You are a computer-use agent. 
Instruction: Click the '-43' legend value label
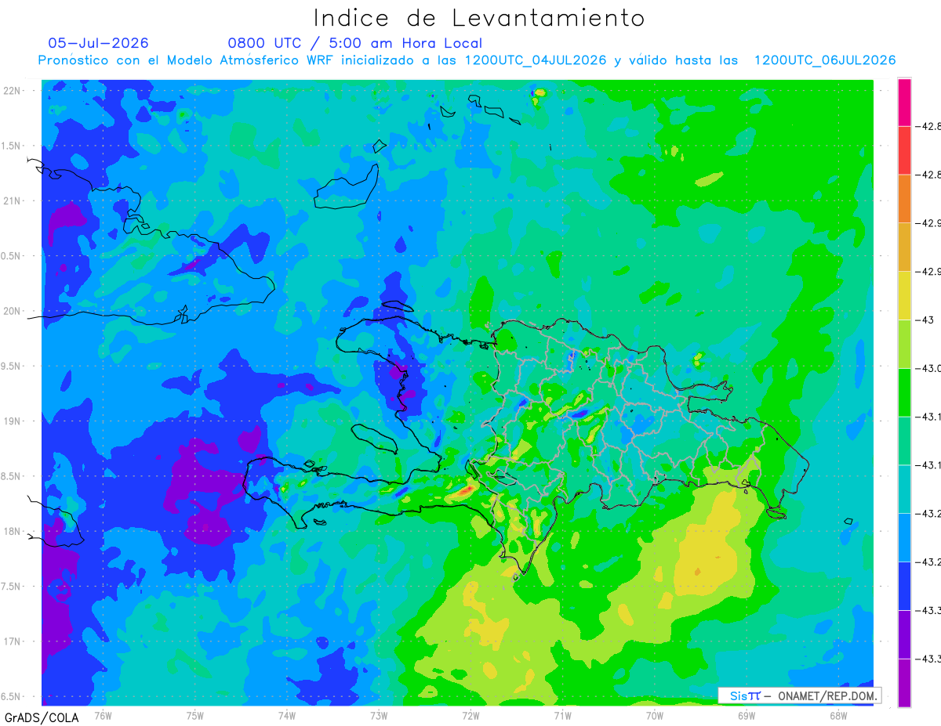(926, 320)
